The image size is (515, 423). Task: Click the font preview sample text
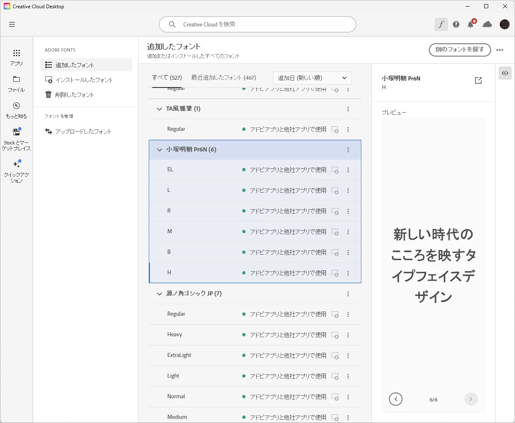tap(433, 265)
